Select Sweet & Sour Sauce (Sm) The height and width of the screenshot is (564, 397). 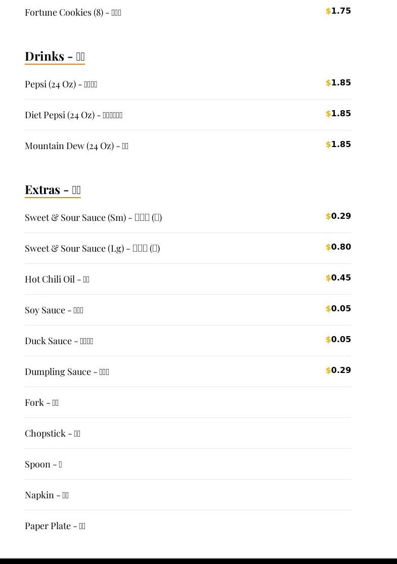93,218
